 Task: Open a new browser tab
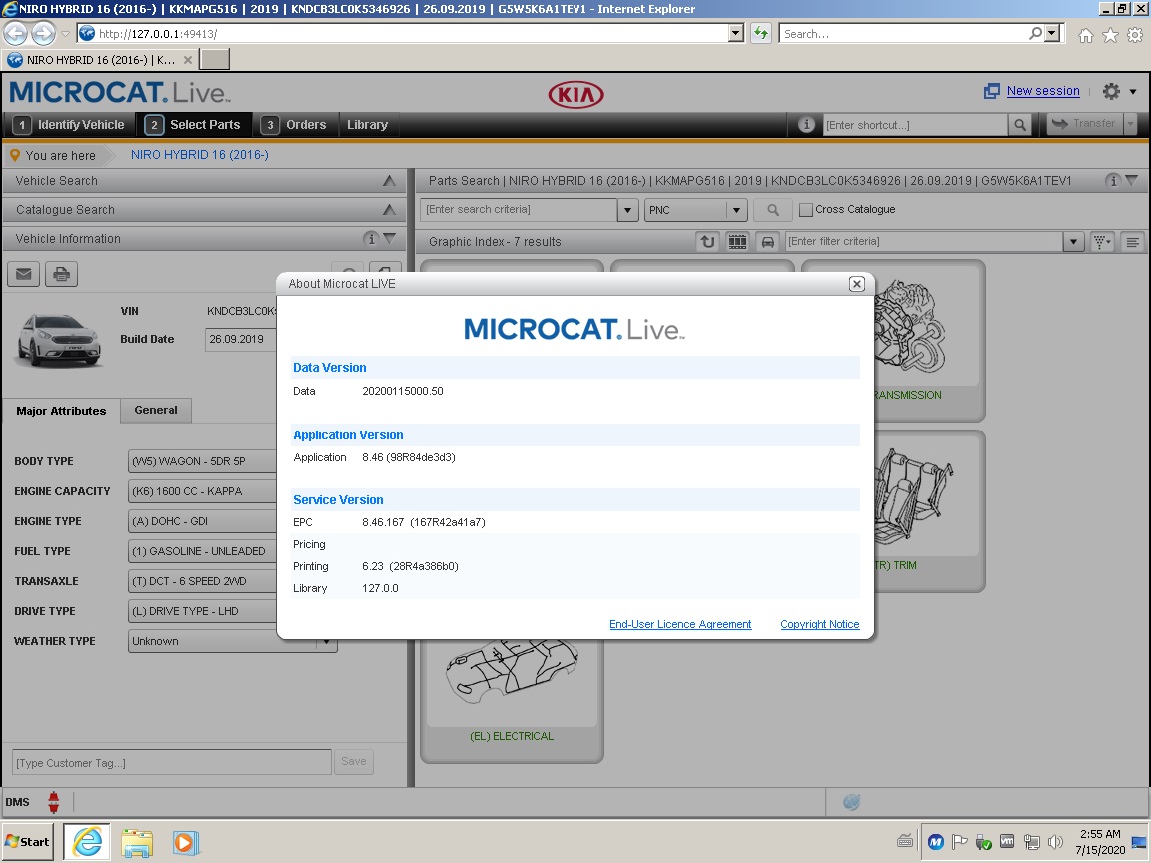tap(215, 60)
